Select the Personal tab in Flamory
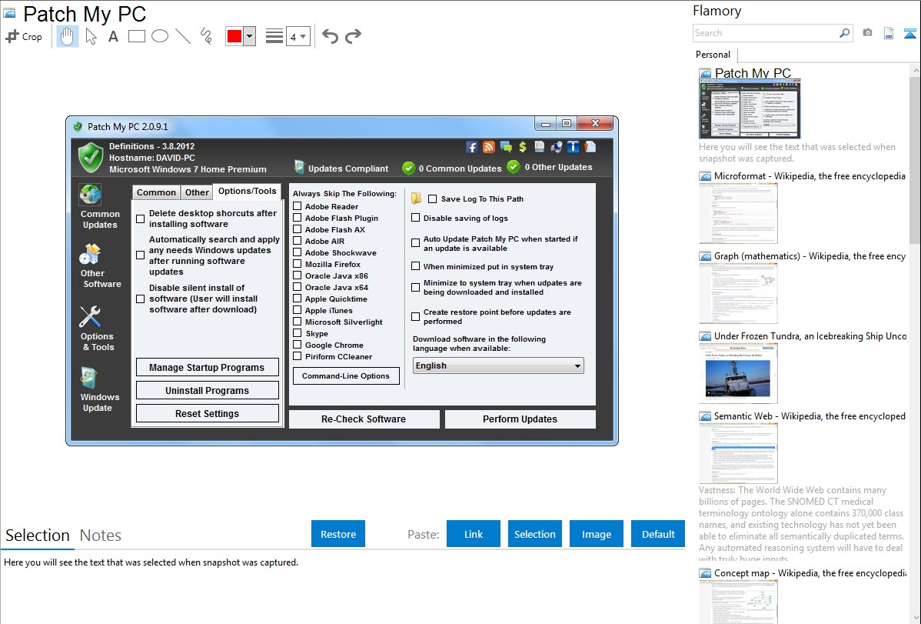921x624 pixels. pyautogui.click(x=713, y=55)
